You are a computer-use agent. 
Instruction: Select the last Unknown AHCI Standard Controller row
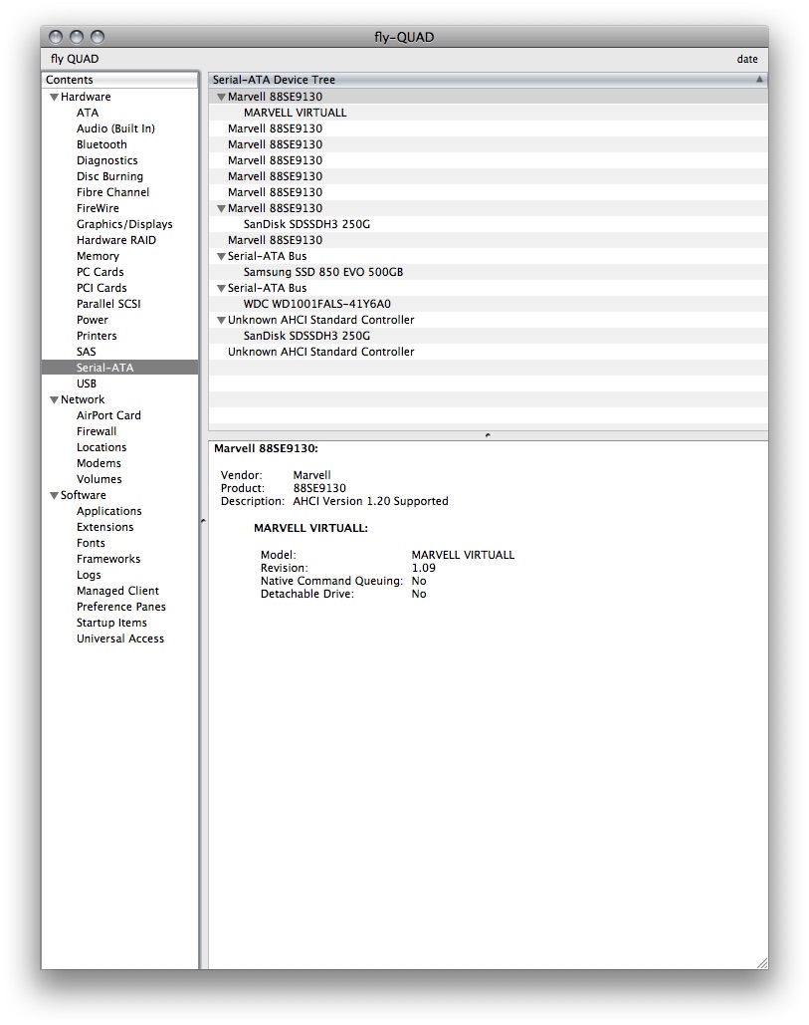pos(488,352)
